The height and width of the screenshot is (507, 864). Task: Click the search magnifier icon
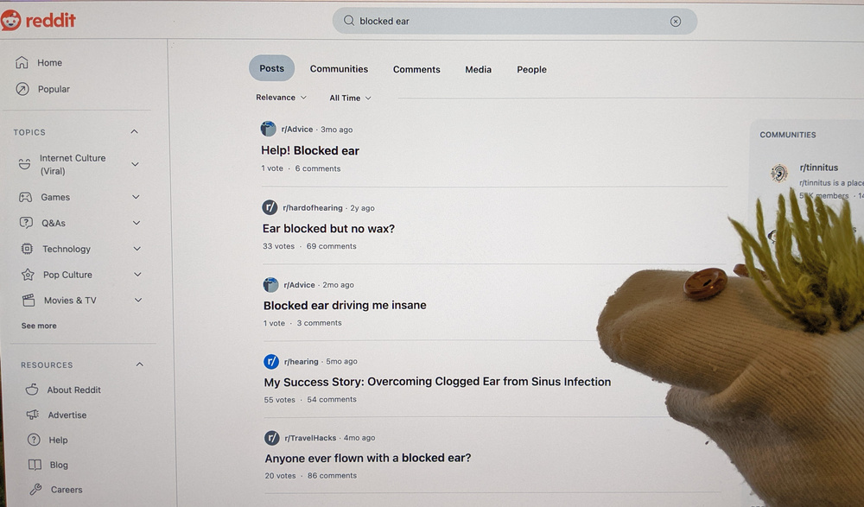349,21
